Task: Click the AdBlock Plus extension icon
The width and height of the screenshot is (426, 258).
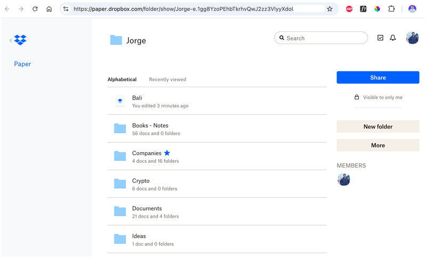Action: 349,9
